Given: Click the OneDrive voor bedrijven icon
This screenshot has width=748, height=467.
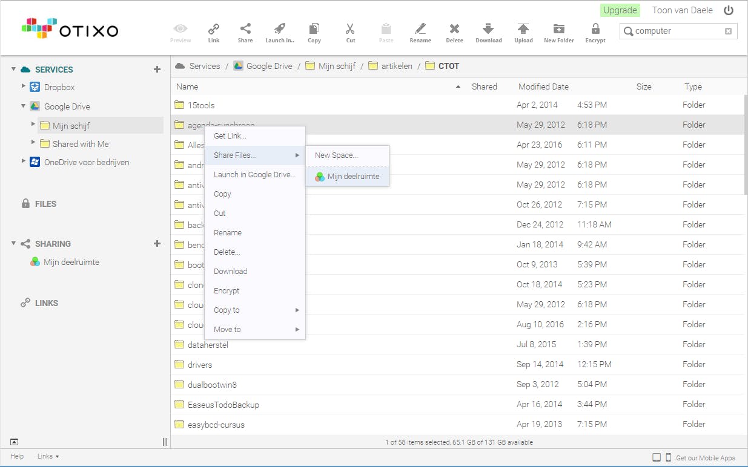Looking at the screenshot, I should click(x=35, y=162).
